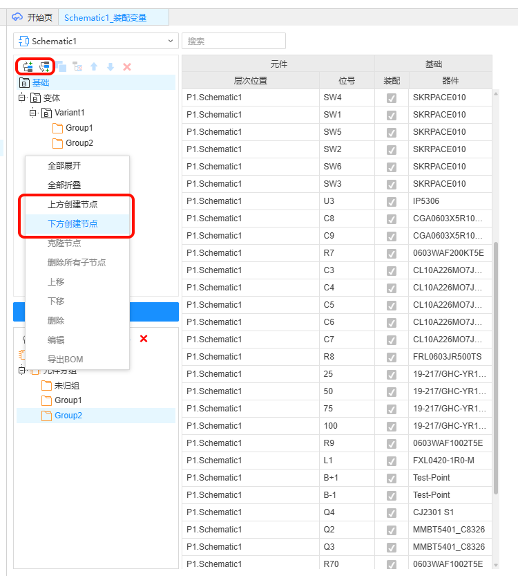
Task: Toggle the assembly checkbox for C8
Action: [x=392, y=219]
